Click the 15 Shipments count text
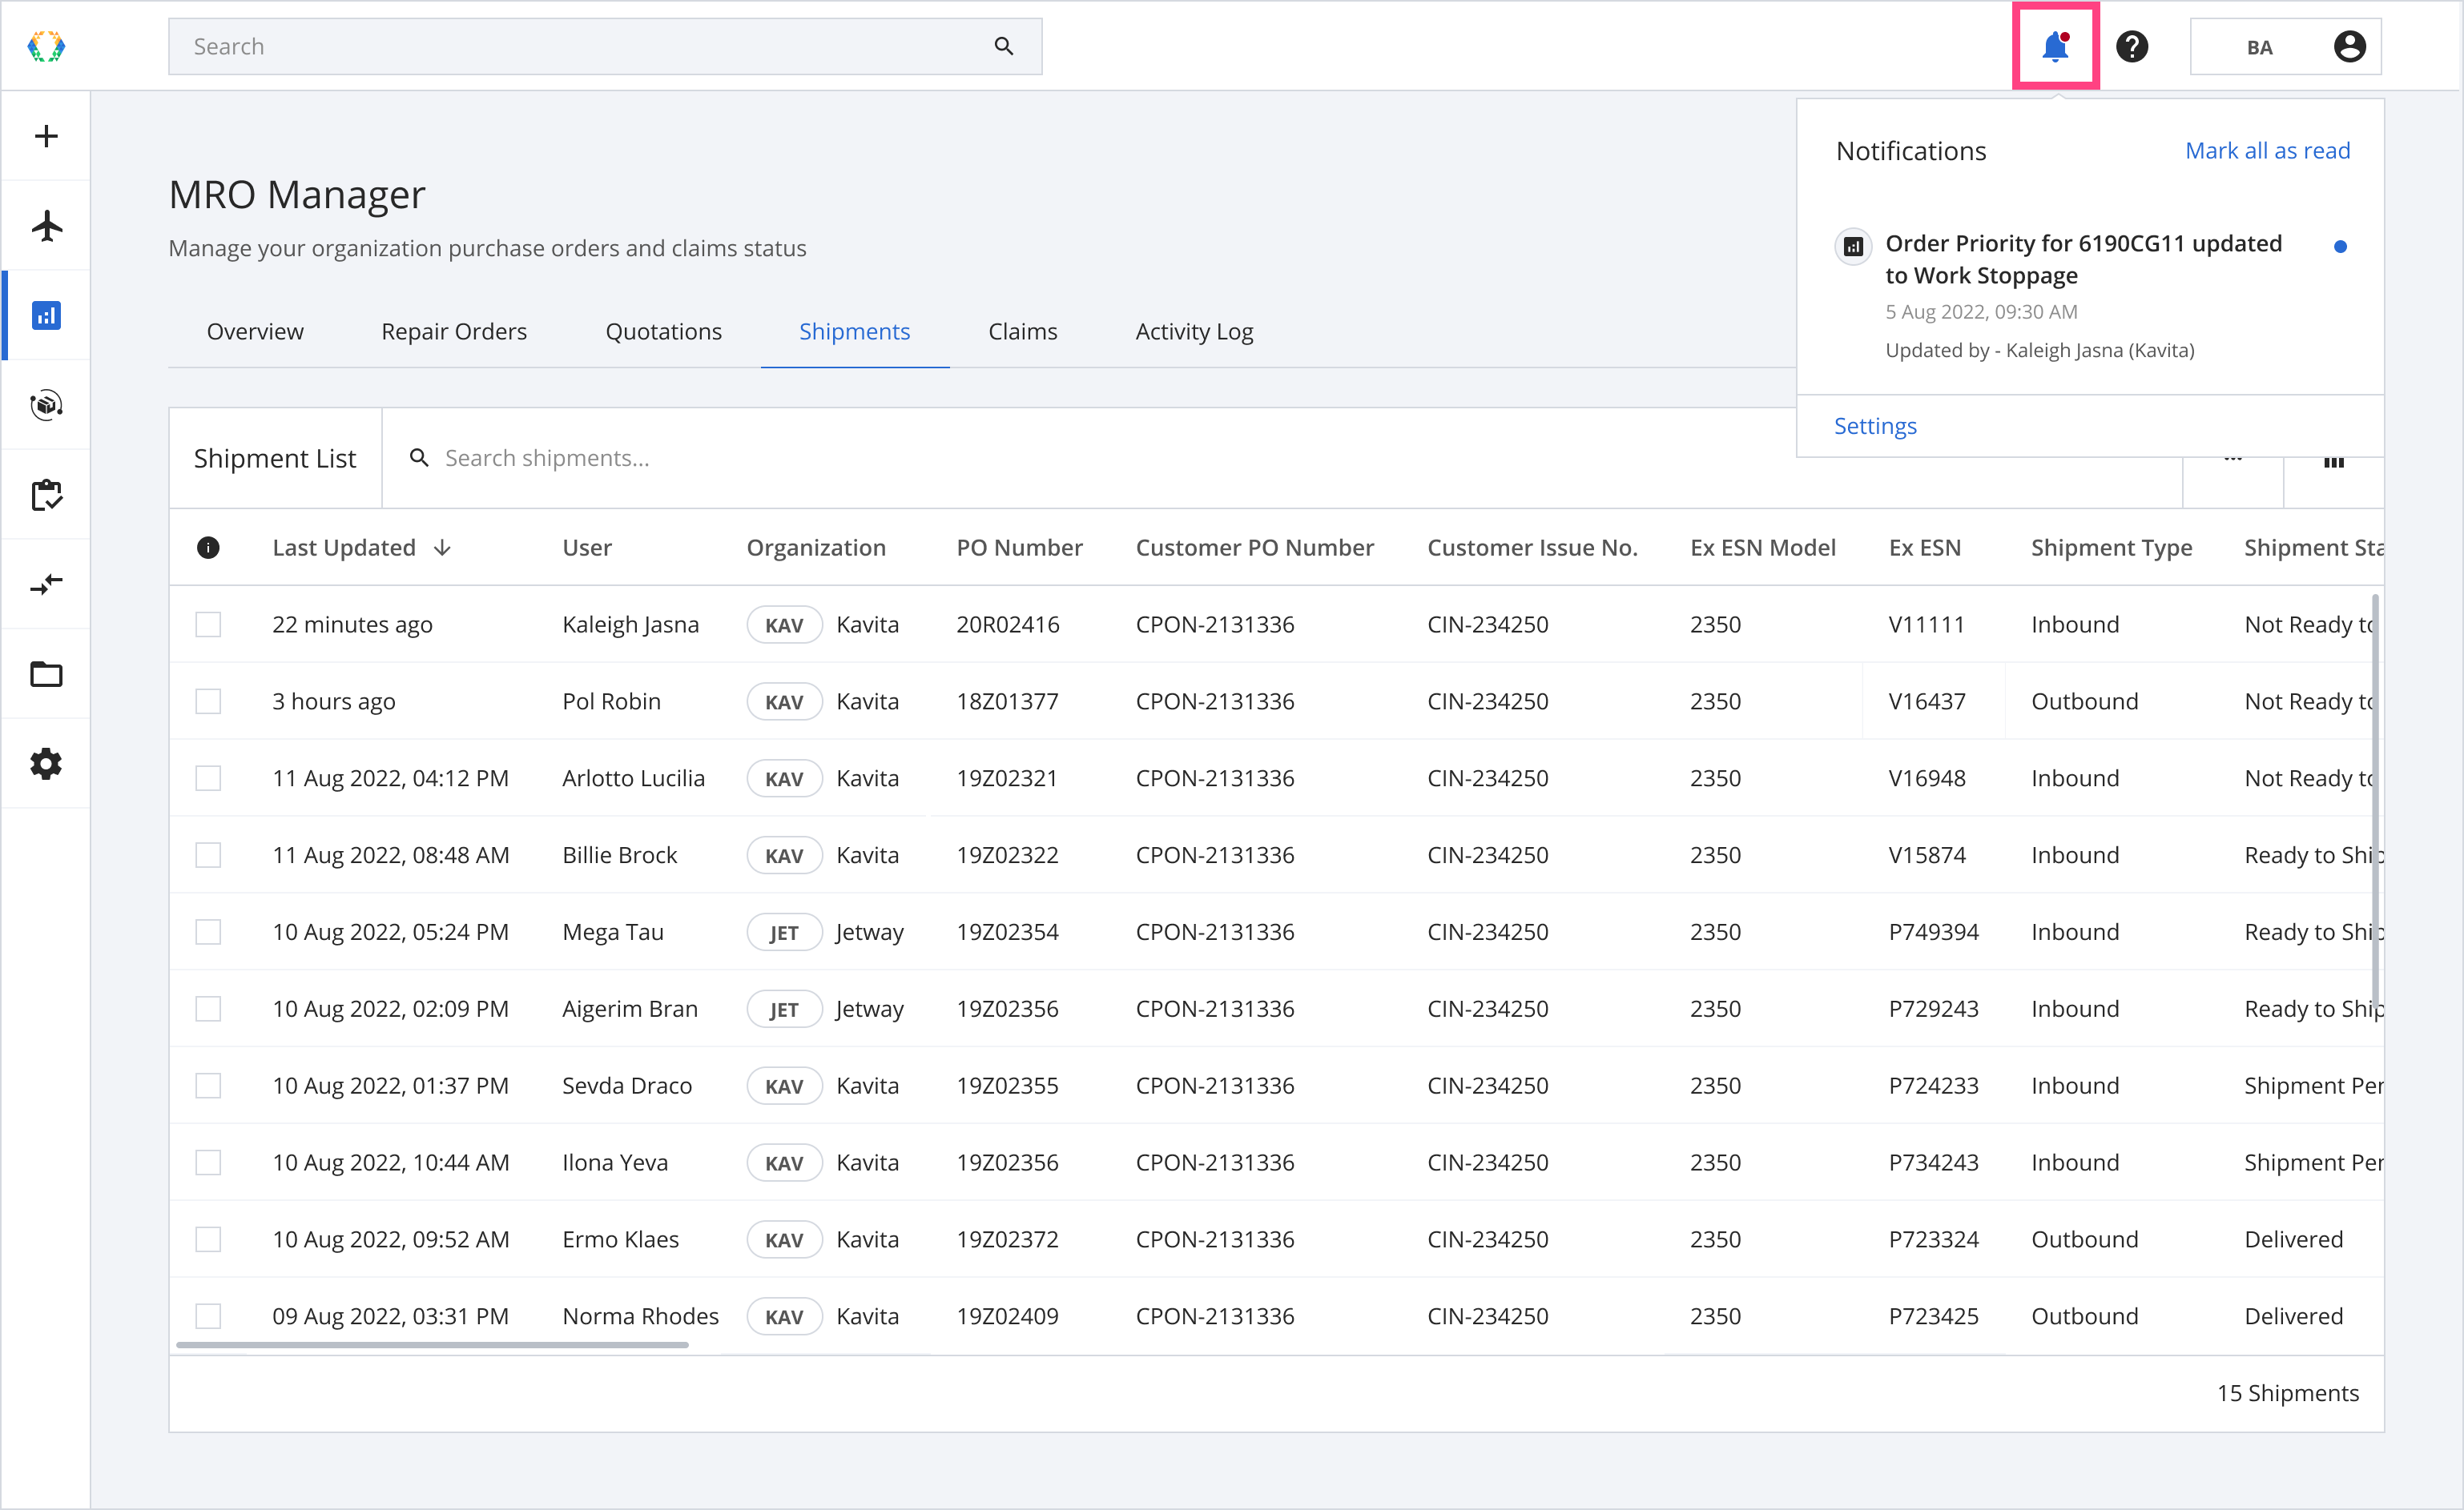This screenshot has width=2464, height=1510. [2287, 1393]
